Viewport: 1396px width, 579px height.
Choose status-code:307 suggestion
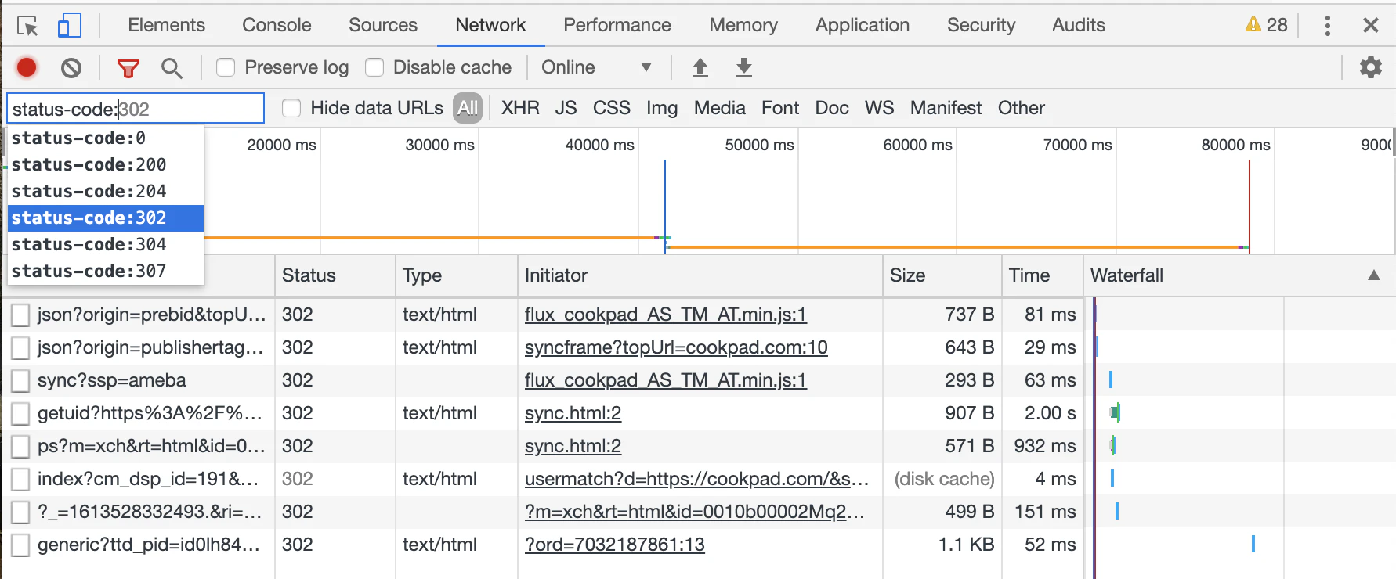click(x=106, y=272)
